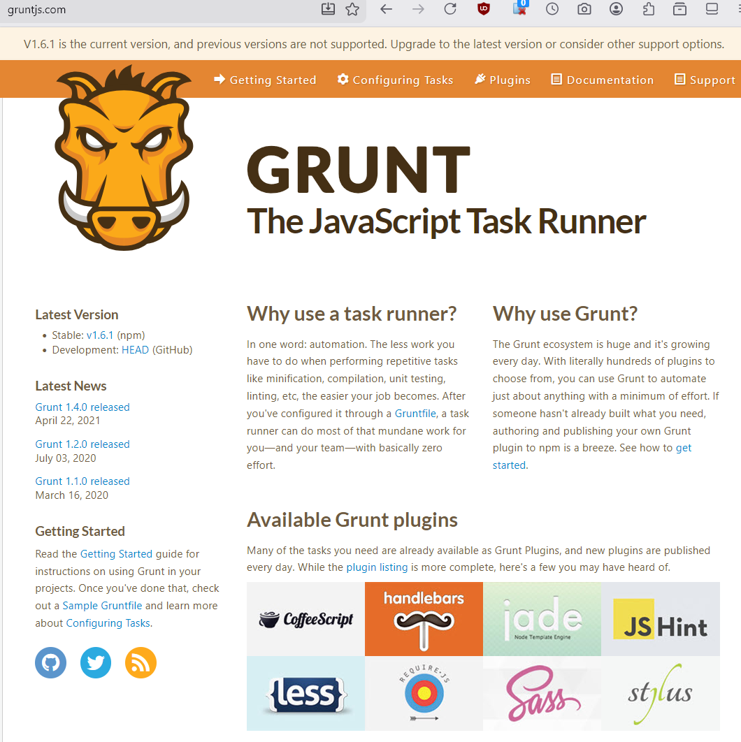The width and height of the screenshot is (741, 742).
Task: Open Configuring Tasks in the navbar
Action: tap(396, 80)
